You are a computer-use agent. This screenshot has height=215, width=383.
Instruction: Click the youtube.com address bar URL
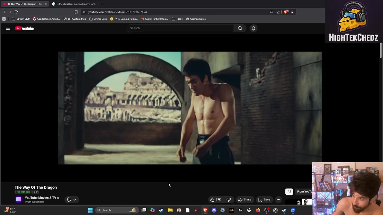[x=118, y=12]
